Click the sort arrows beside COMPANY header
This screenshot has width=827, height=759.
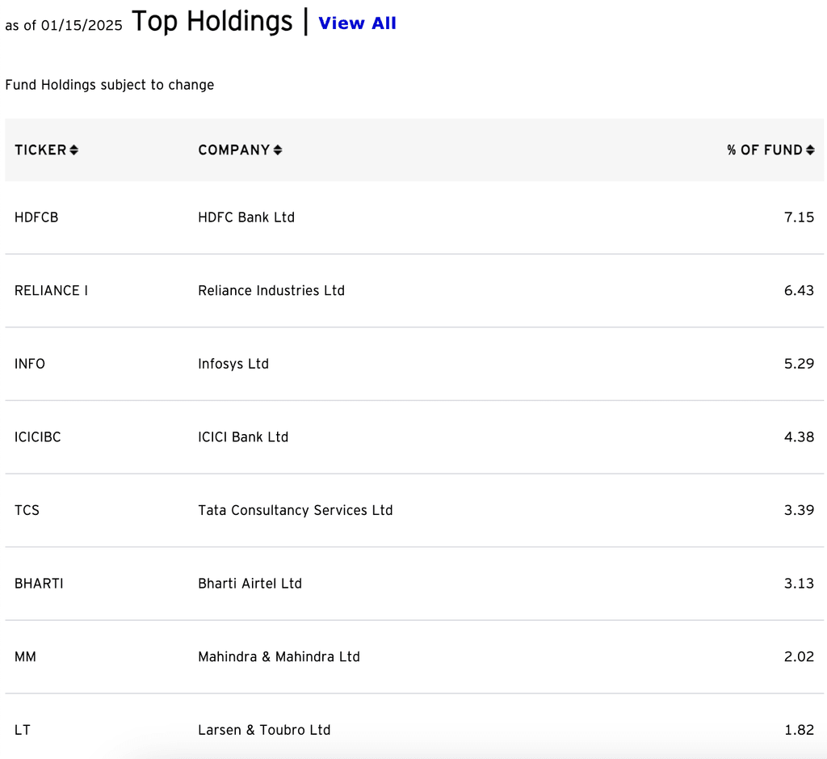[278, 150]
